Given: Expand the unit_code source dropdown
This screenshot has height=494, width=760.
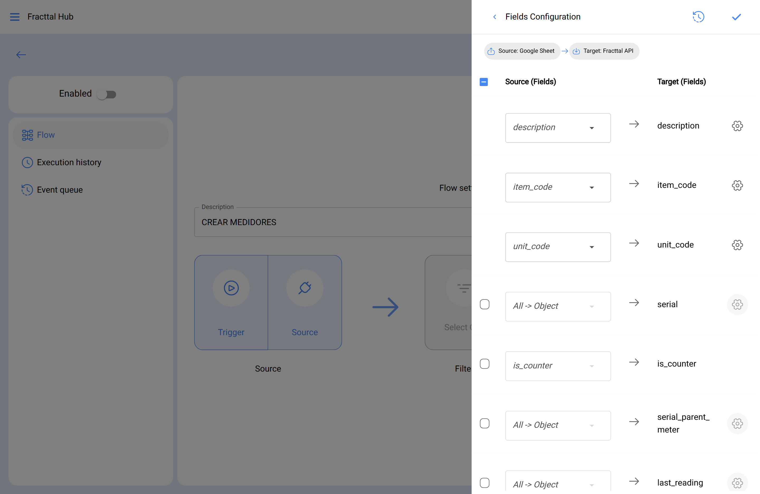Looking at the screenshot, I should pos(558,247).
